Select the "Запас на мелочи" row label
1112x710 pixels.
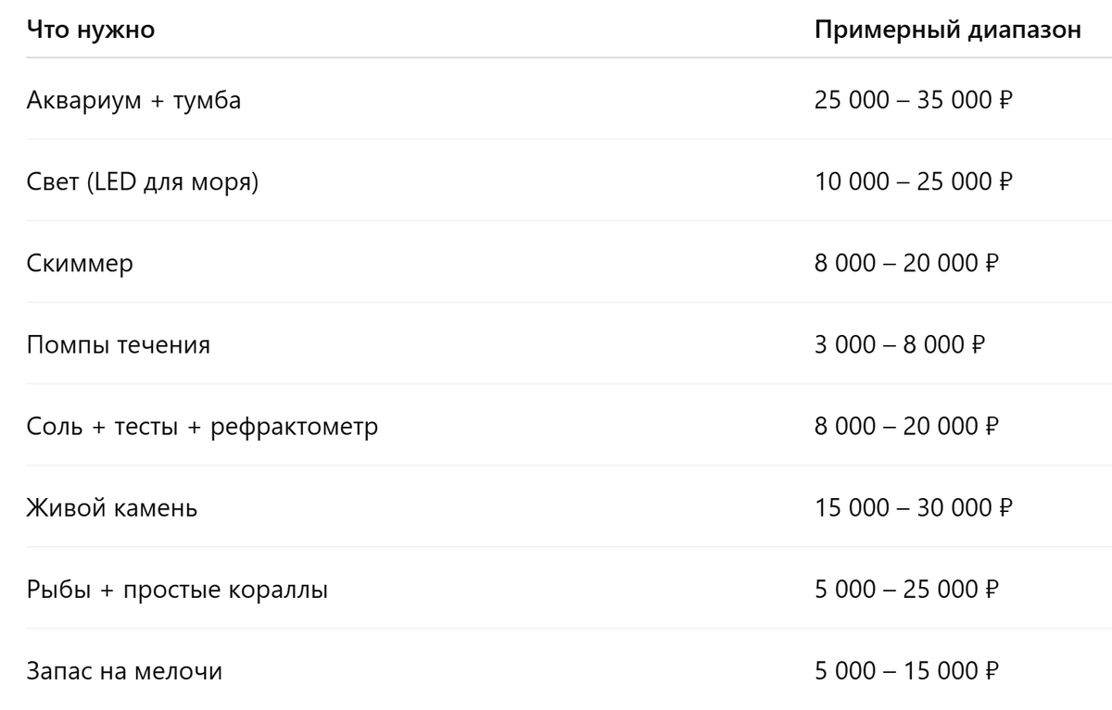(x=124, y=670)
